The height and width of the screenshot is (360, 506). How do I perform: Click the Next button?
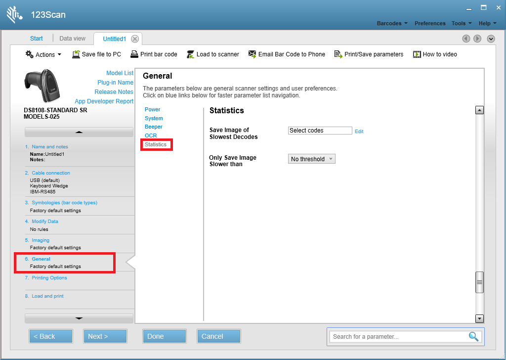[105, 336]
